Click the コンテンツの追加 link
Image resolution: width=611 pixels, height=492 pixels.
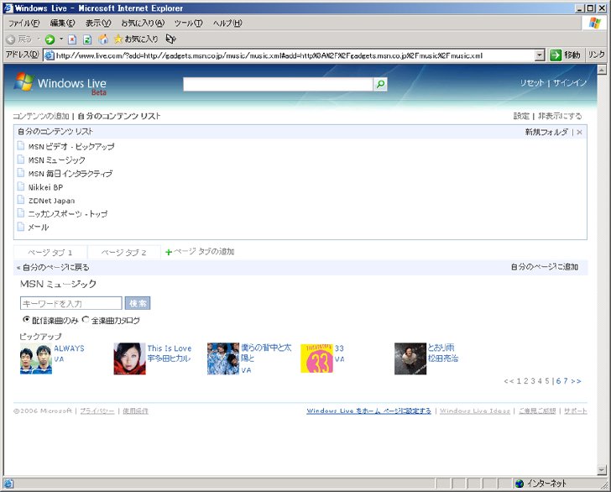click(41, 116)
